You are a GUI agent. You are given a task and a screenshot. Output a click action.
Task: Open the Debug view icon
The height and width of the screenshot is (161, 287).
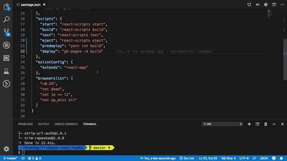[6, 45]
